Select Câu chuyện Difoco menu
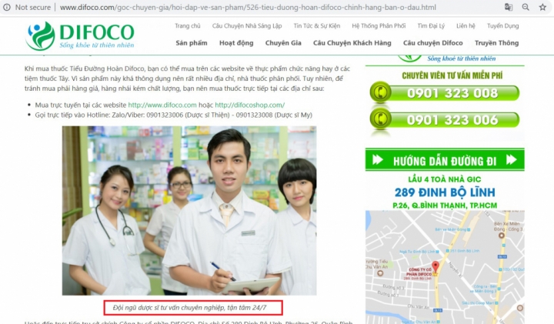This screenshot has height=324, width=554. click(432, 43)
